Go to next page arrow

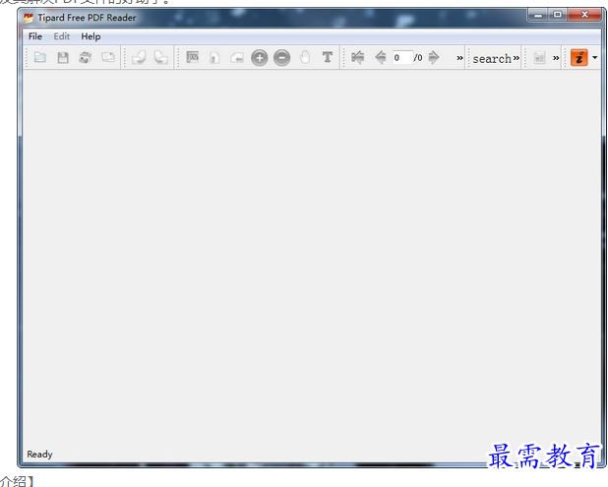[x=434, y=58]
